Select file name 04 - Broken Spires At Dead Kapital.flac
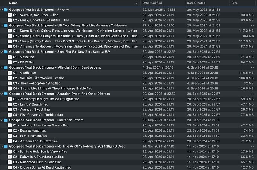The width and height of the screenshot is (257, 170). pos(42,167)
